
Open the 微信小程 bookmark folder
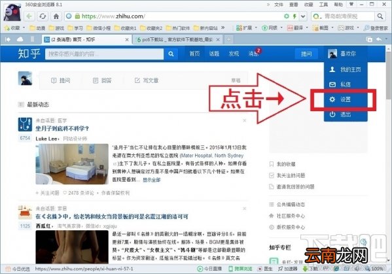(99, 28)
